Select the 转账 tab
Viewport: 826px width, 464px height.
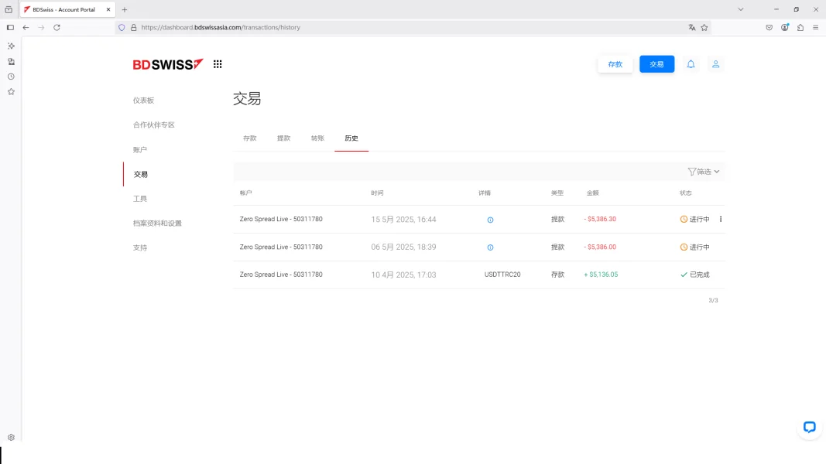pos(317,138)
